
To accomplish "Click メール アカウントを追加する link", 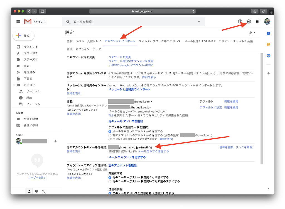I will click(x=127, y=157).
